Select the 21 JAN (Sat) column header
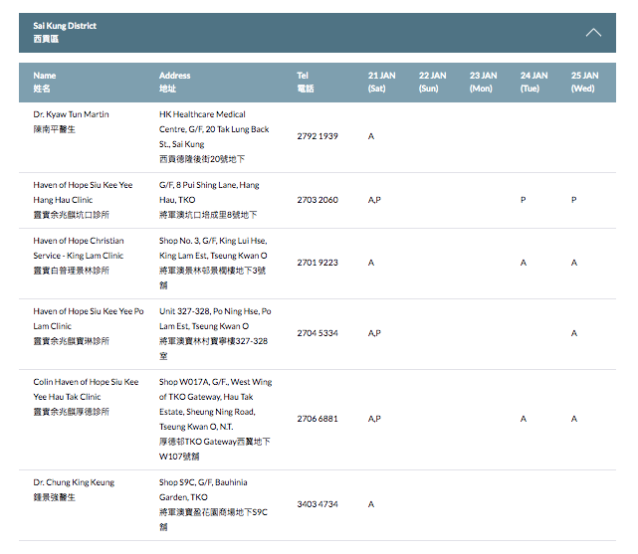The height and width of the screenshot is (554, 638). pyautogui.click(x=381, y=82)
